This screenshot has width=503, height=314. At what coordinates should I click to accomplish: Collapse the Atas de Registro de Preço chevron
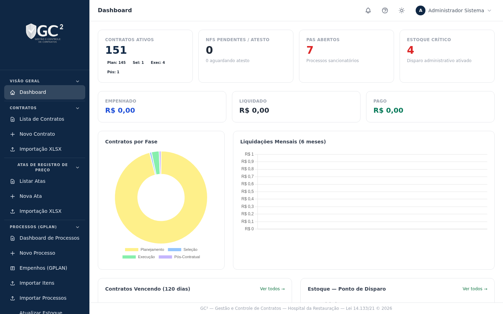click(x=78, y=167)
